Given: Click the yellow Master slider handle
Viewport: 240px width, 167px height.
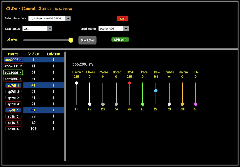Looking at the screenshot, I should point(71,40).
